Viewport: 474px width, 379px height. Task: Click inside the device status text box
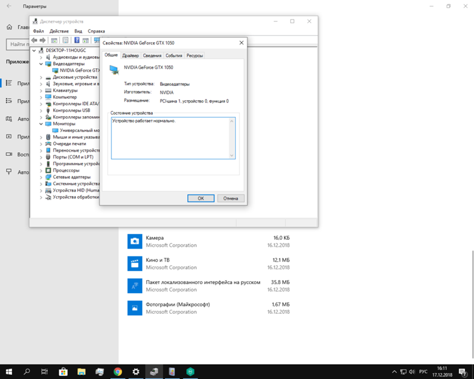pos(172,136)
